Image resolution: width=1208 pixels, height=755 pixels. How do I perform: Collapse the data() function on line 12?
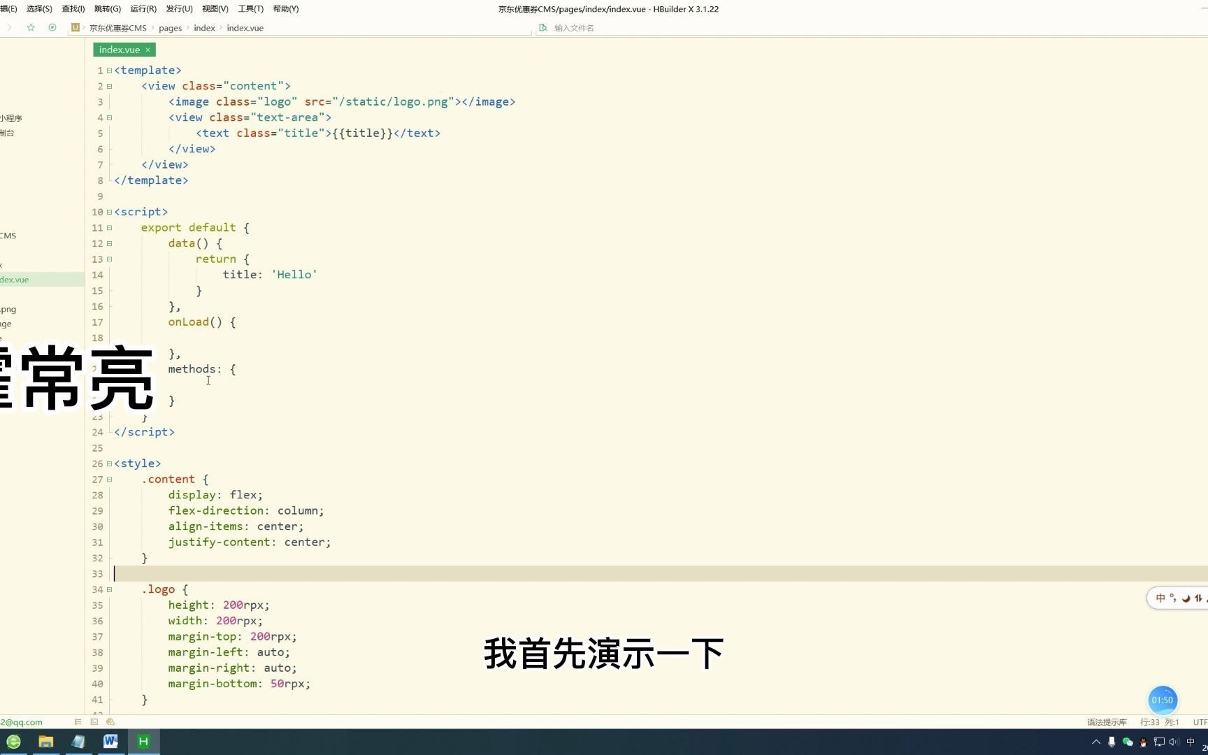click(109, 243)
